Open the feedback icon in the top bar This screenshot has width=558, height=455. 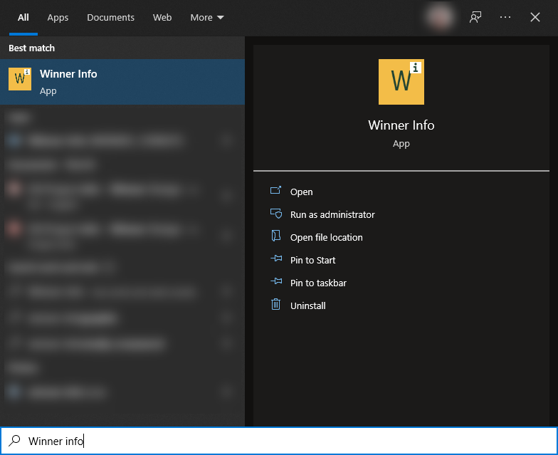(475, 17)
